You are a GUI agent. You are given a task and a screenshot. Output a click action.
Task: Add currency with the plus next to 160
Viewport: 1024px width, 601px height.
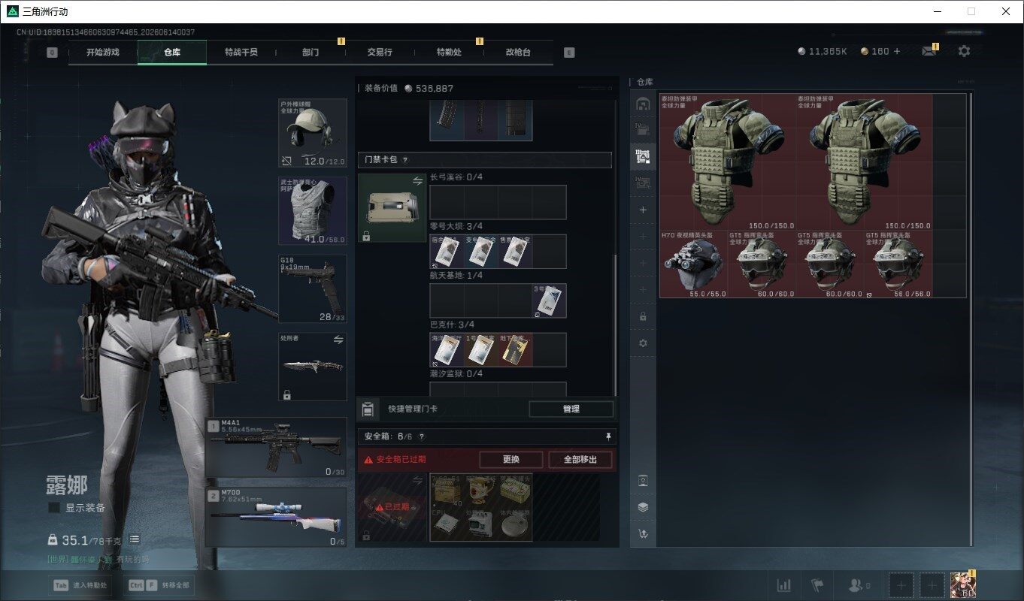point(896,51)
